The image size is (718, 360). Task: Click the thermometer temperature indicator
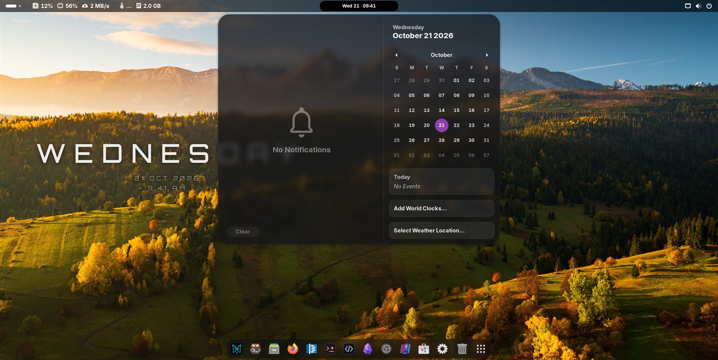click(x=125, y=6)
